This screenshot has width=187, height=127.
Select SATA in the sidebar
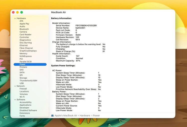point(22,73)
